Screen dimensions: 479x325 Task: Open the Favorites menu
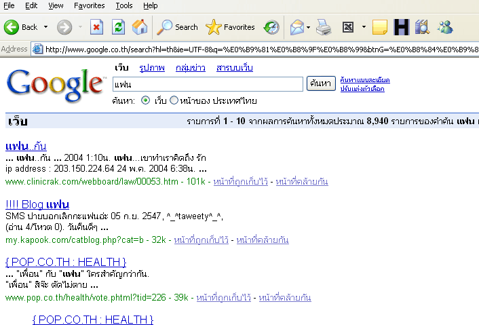tap(89, 5)
